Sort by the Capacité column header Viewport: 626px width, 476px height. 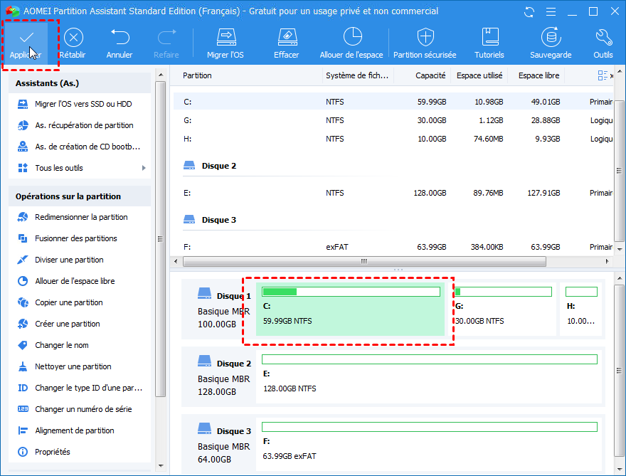click(430, 75)
